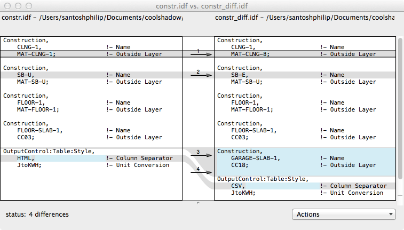The height and width of the screenshot is (230, 404).
Task: Click MAT-SB-U line in right pane
Action: (x=305, y=82)
